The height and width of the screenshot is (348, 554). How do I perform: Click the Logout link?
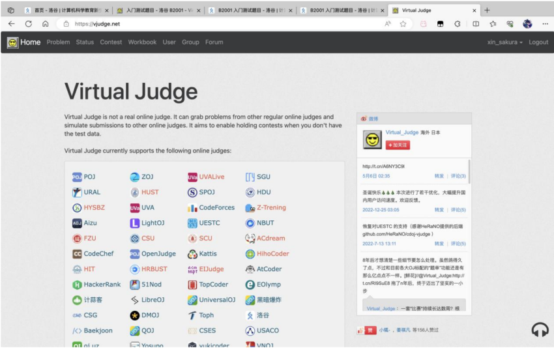[538, 42]
